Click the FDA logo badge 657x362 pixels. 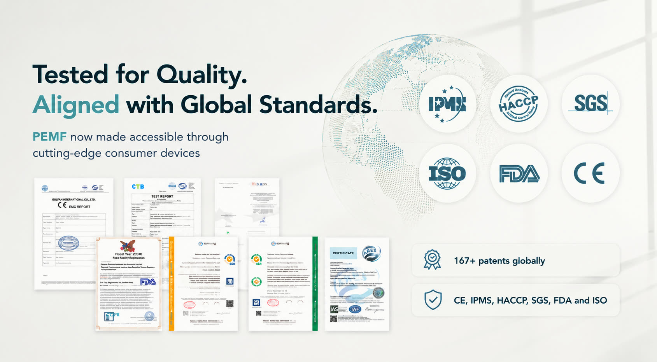tap(519, 173)
